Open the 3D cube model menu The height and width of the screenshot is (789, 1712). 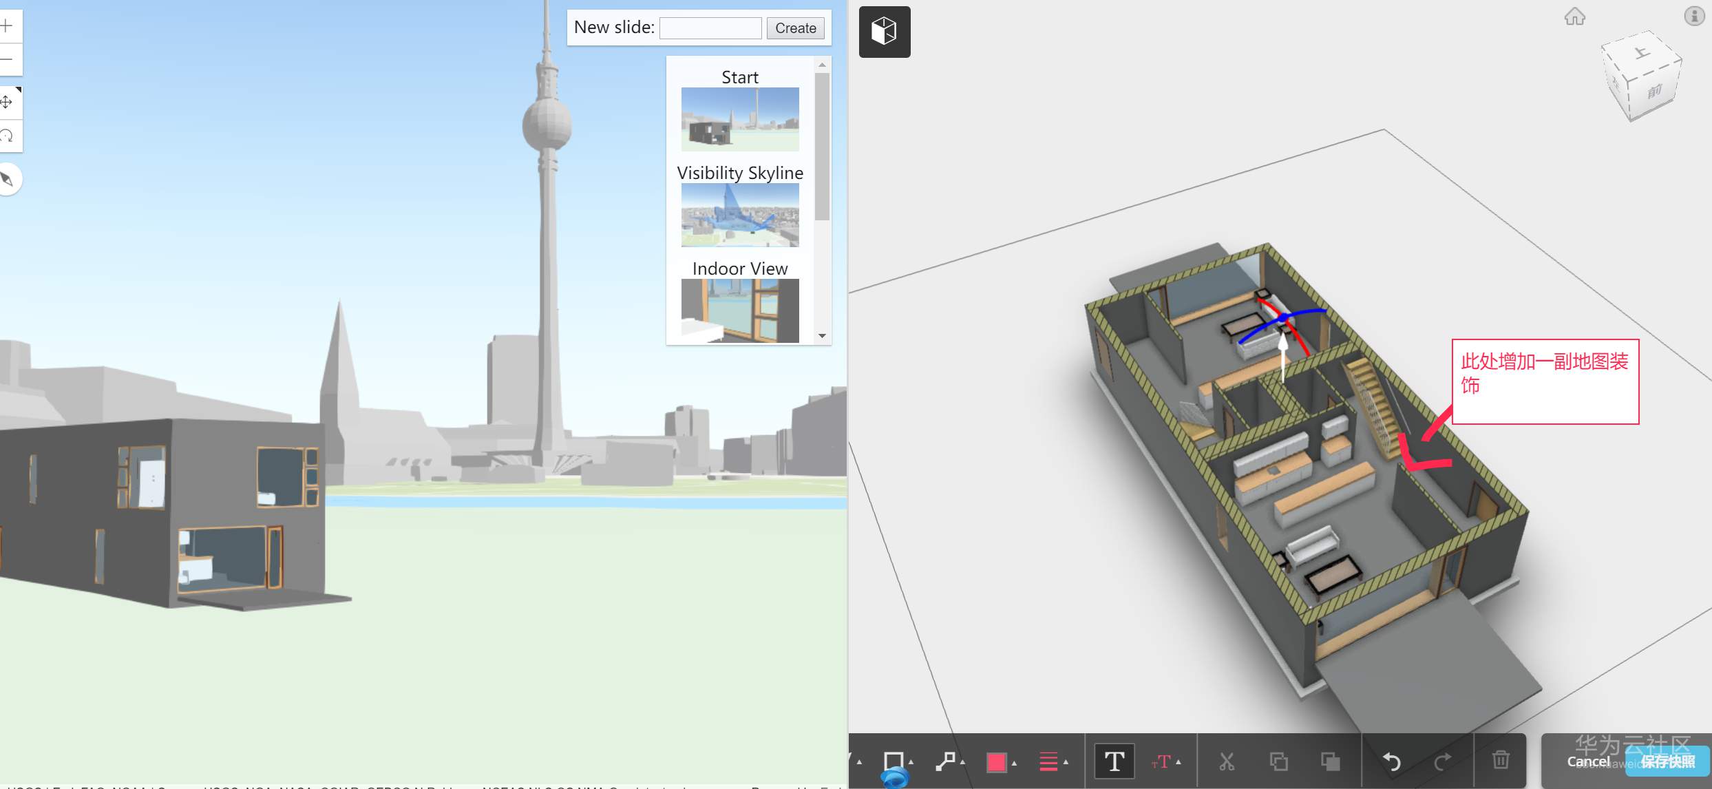click(x=884, y=32)
